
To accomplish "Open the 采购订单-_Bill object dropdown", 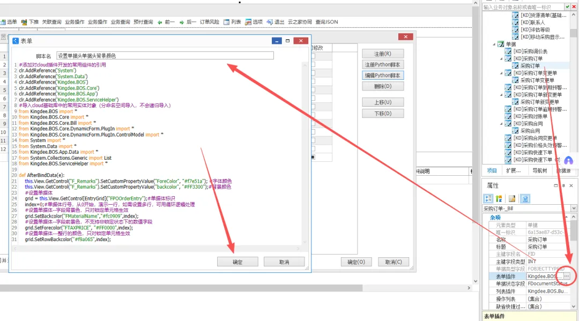I will click(574, 208).
